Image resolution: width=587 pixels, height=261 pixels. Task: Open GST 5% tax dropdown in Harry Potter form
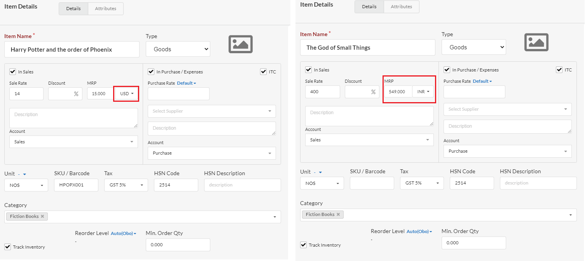126,185
